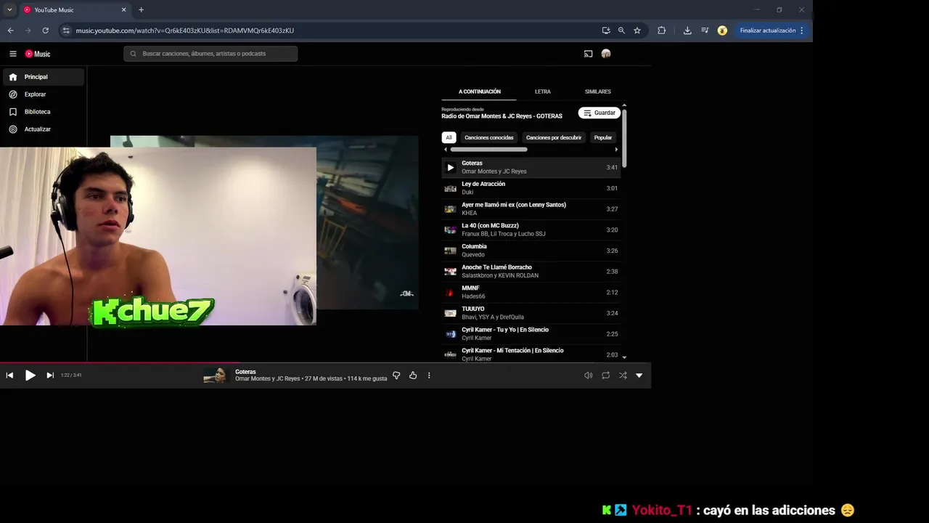Reload the browser page
Image resolution: width=929 pixels, height=523 pixels.
coord(45,31)
